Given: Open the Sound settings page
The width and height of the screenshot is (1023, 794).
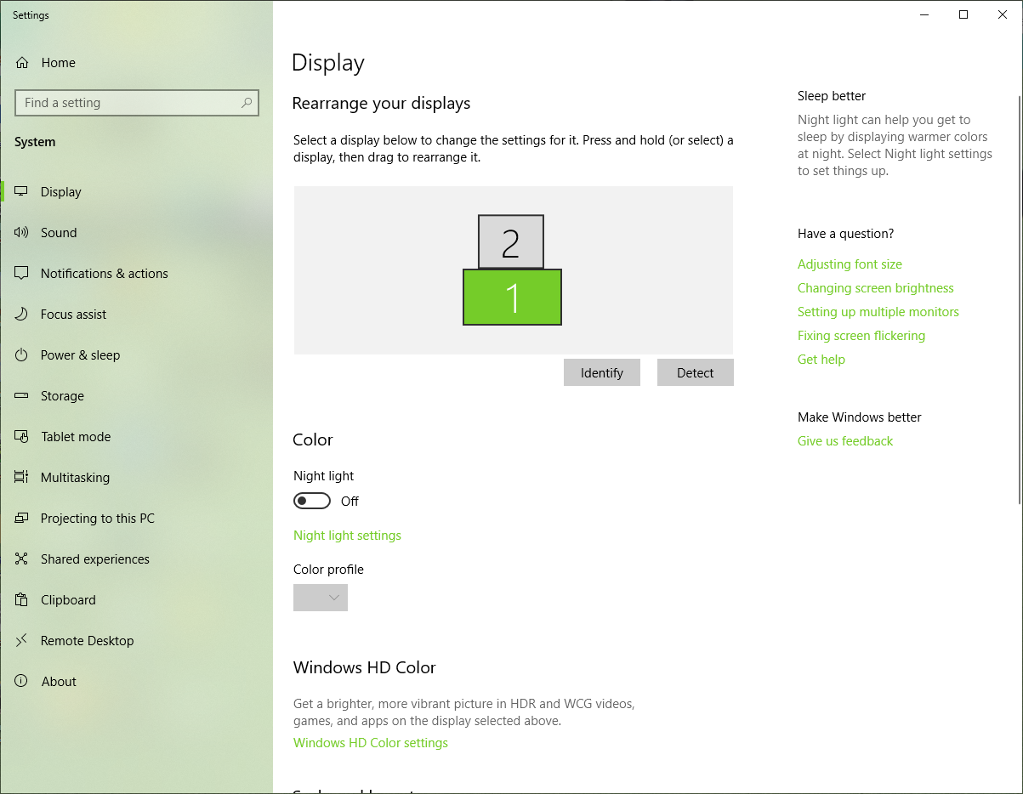Looking at the screenshot, I should pyautogui.click(x=136, y=233).
